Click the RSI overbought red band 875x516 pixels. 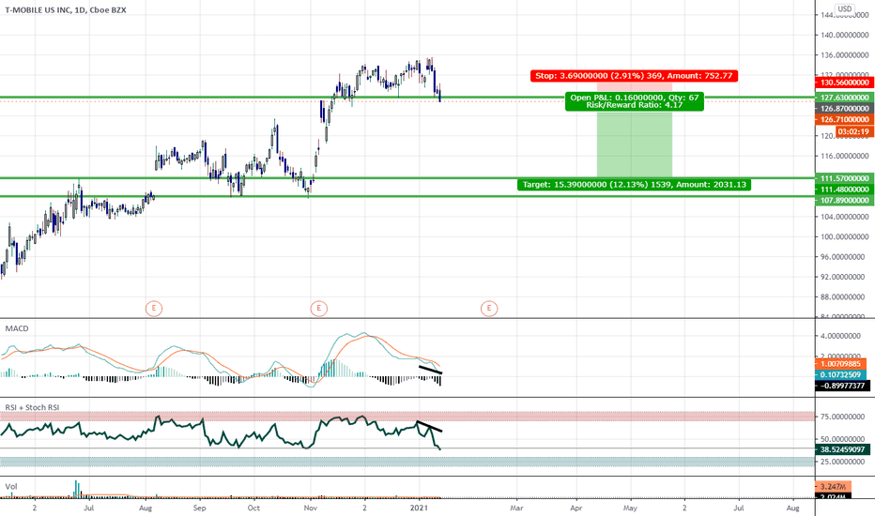coord(407,417)
